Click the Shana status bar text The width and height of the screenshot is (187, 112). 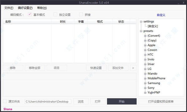pyautogui.click(x=8, y=109)
